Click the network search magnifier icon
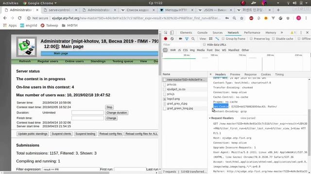311x174 pixels. click(193, 39)
